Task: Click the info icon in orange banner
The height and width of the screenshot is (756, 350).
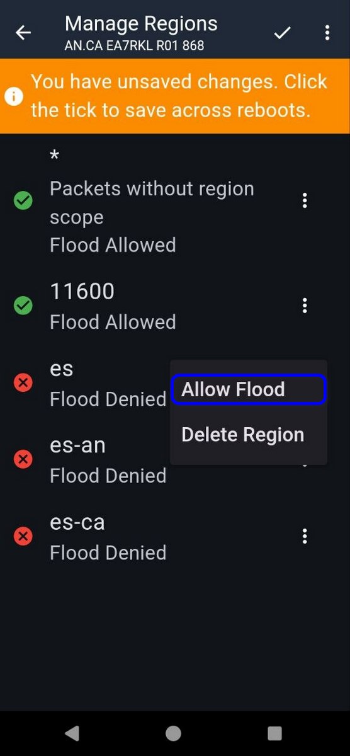Action: [14, 96]
